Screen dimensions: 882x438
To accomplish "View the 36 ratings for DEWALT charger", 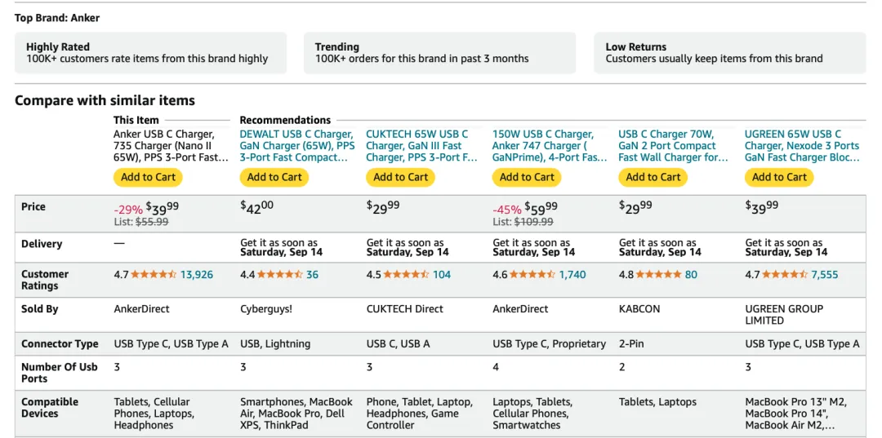I will click(x=312, y=275).
